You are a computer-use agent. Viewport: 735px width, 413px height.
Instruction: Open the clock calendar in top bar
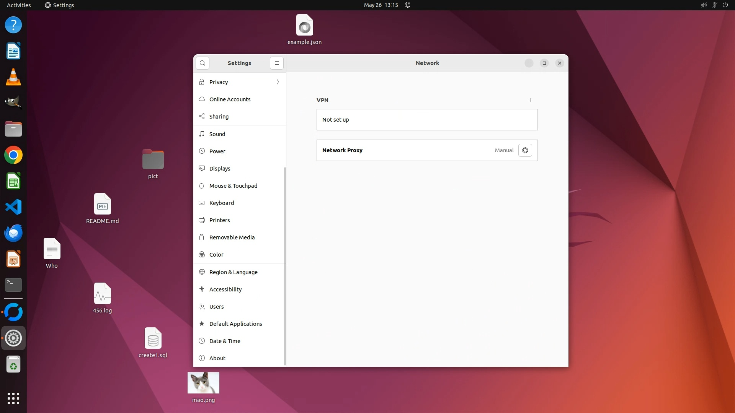click(x=381, y=5)
